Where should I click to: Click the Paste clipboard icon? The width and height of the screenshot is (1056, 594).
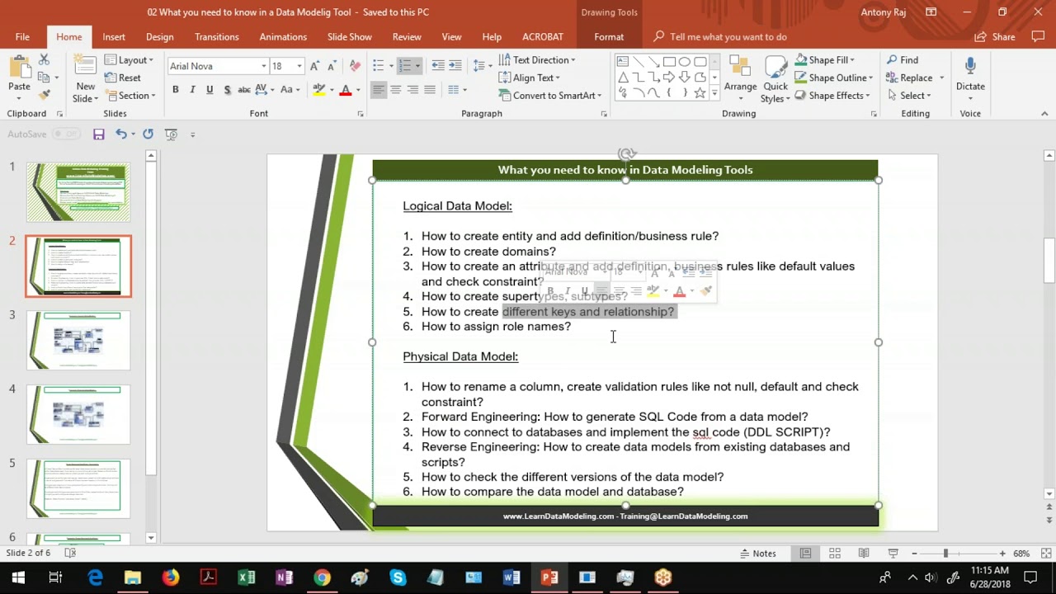click(x=19, y=66)
